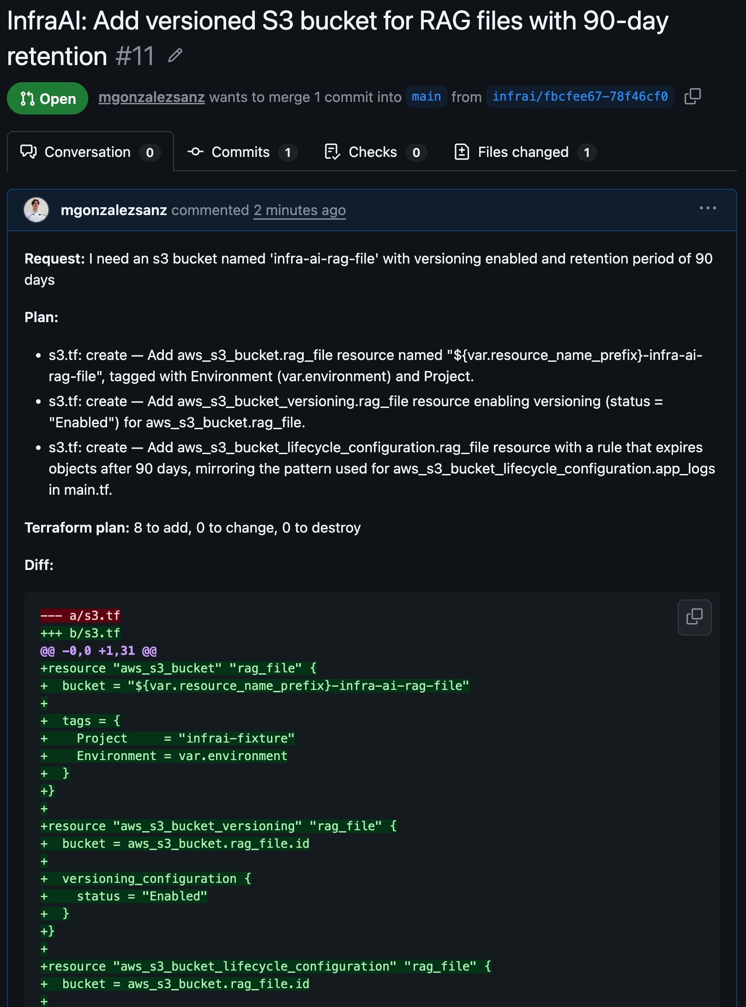Screen dimensions: 746x1007
Task: Click the mgonzalezsanz author link in header
Action: (151, 97)
